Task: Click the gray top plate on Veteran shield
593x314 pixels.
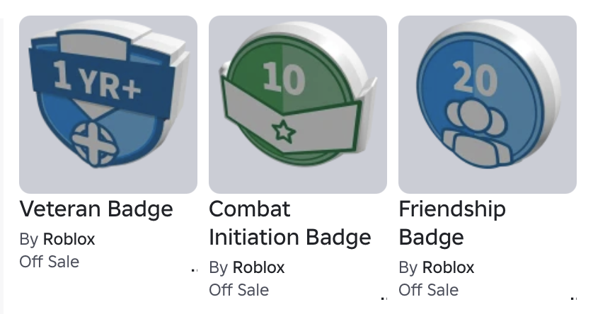Action: coord(94,46)
